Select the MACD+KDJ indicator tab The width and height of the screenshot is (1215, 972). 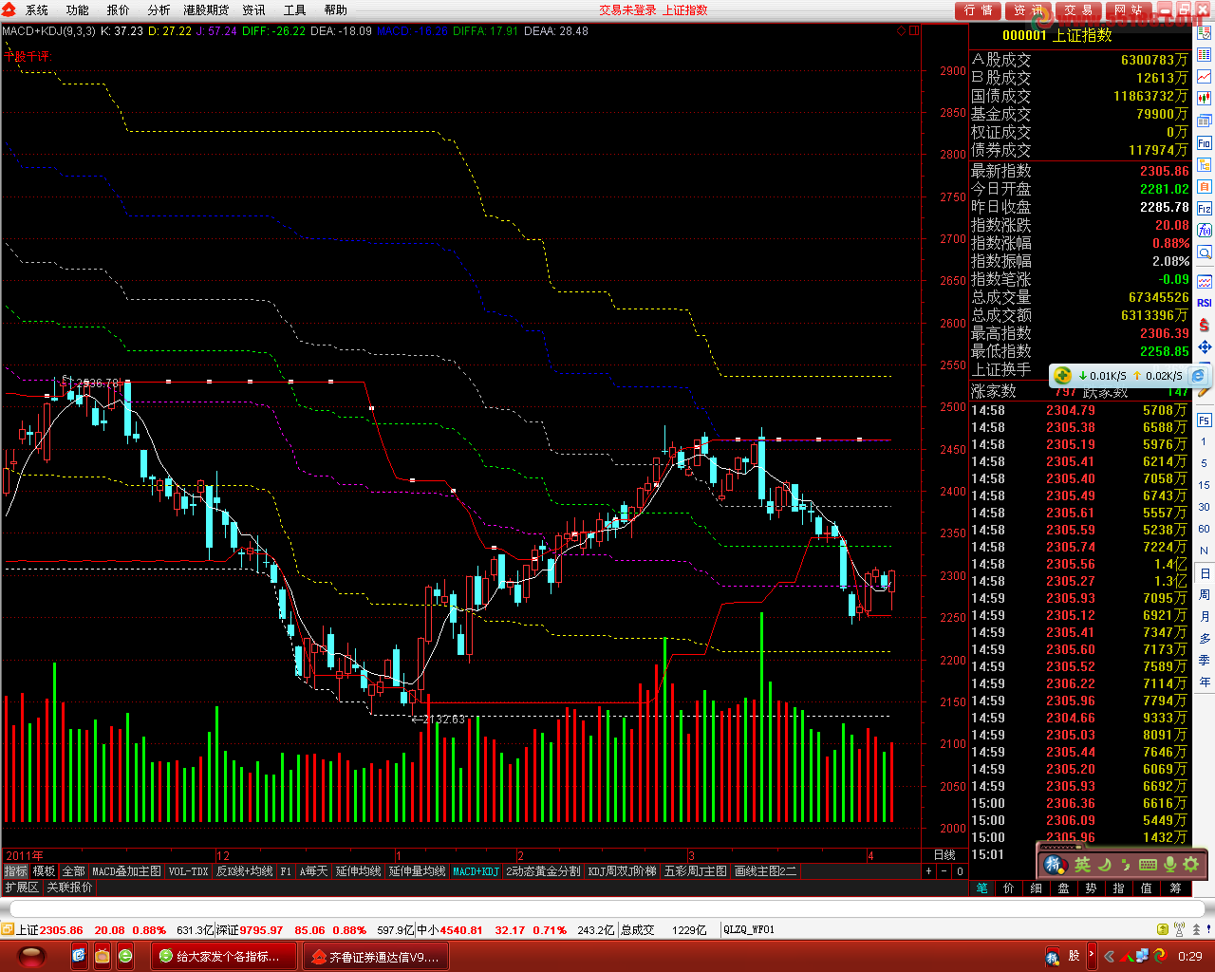(476, 871)
